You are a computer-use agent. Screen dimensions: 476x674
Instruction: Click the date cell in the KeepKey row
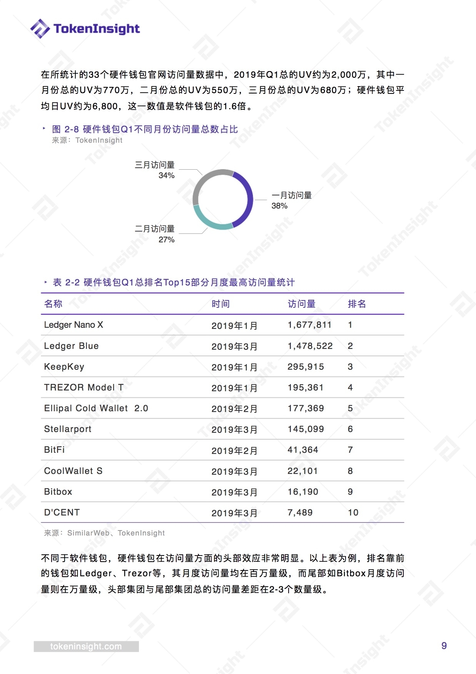[x=234, y=367]
